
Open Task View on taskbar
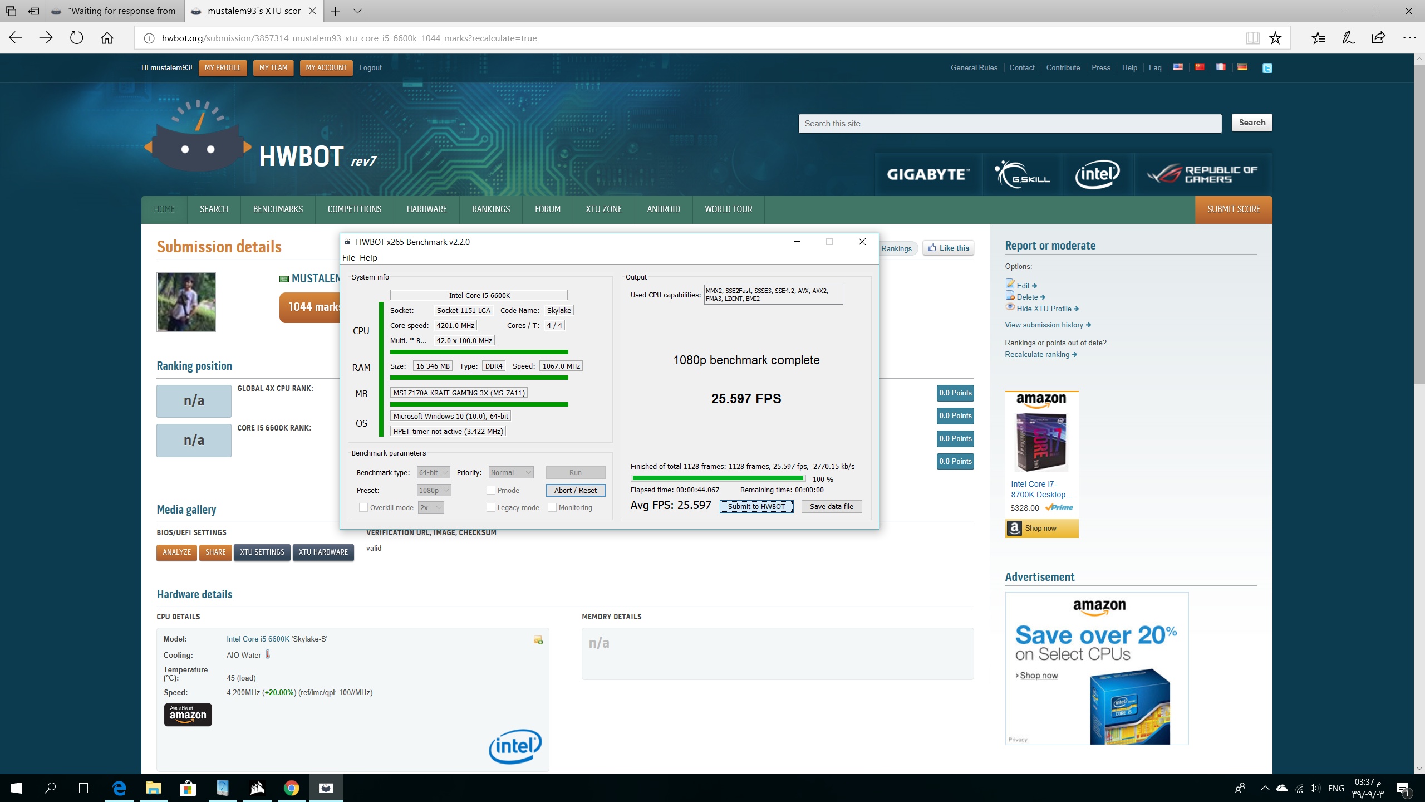pyautogui.click(x=83, y=788)
